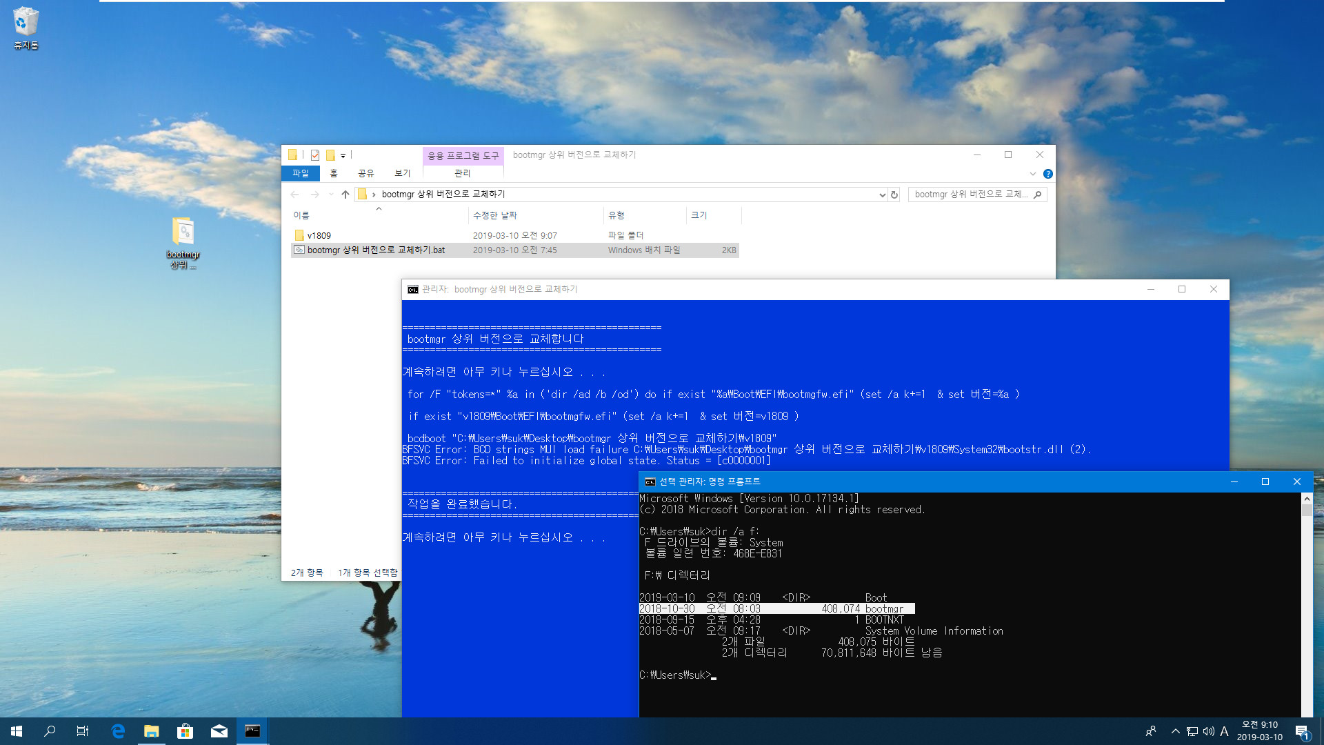Image resolution: width=1324 pixels, height=745 pixels.
Task: Click the Properties checkmark icon in Explorer title bar
Action: tap(315, 155)
